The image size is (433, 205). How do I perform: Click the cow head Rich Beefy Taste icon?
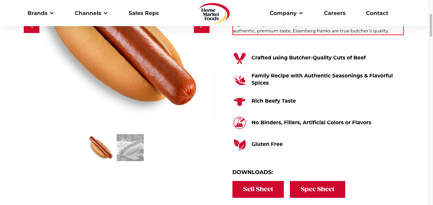click(x=239, y=101)
